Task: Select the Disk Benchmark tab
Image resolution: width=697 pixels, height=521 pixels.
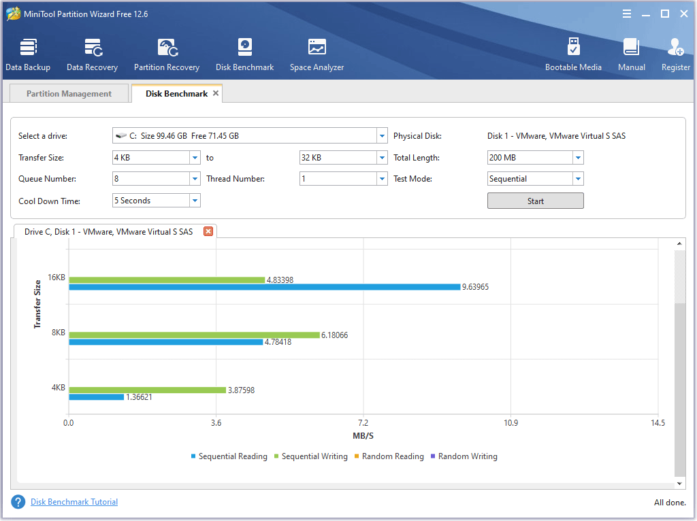Action: 176,94
